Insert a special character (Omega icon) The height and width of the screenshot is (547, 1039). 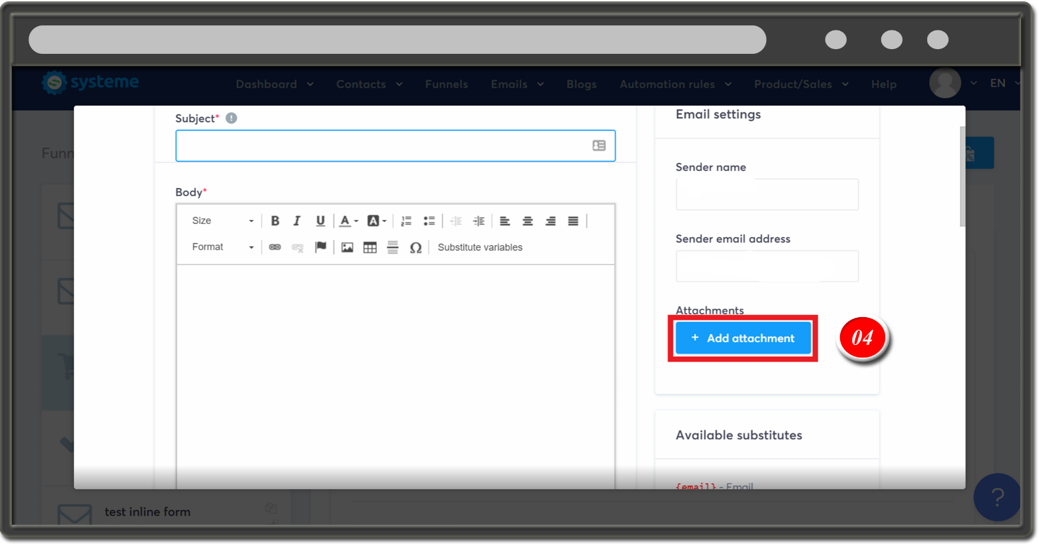(415, 247)
